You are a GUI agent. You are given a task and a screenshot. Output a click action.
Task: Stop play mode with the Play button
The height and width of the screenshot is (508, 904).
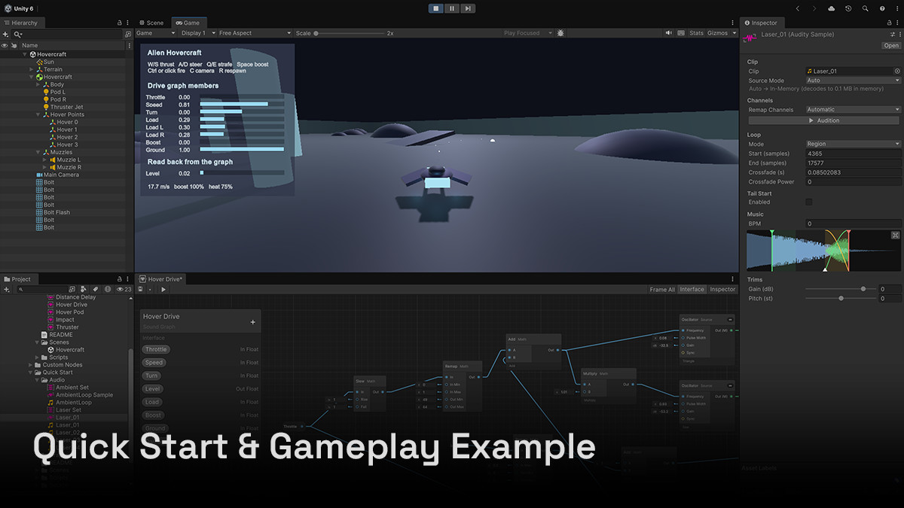[435, 8]
